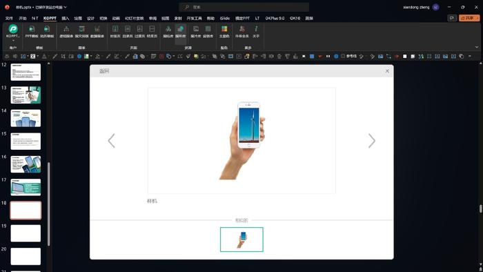Insert a 结束页 ending page

tap(152, 31)
